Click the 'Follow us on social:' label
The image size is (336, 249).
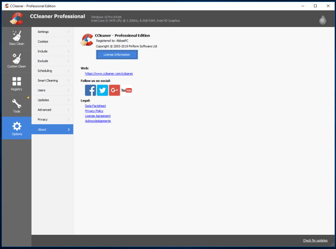point(96,81)
